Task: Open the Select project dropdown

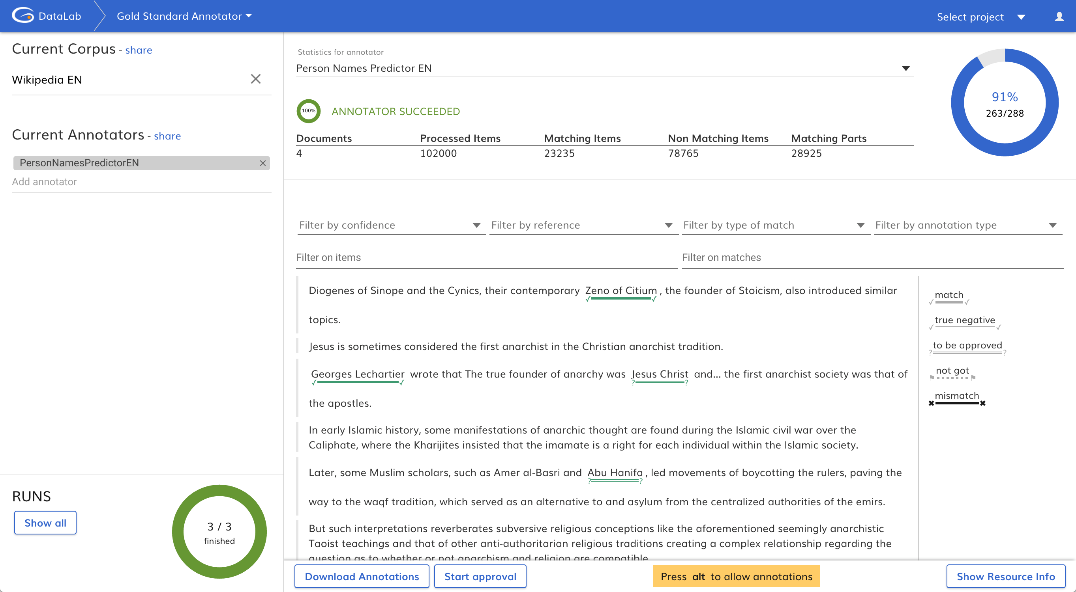Action: [981, 17]
